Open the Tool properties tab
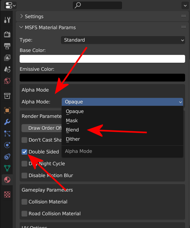The image size is (190, 228). point(7,20)
